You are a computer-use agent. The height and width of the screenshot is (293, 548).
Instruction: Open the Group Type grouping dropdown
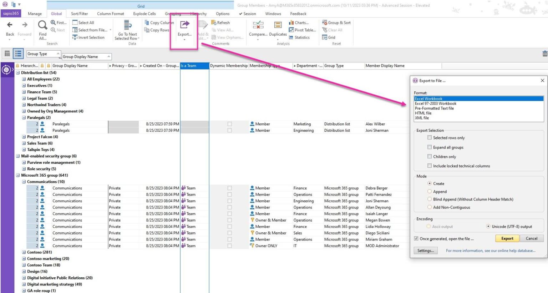pos(44,54)
